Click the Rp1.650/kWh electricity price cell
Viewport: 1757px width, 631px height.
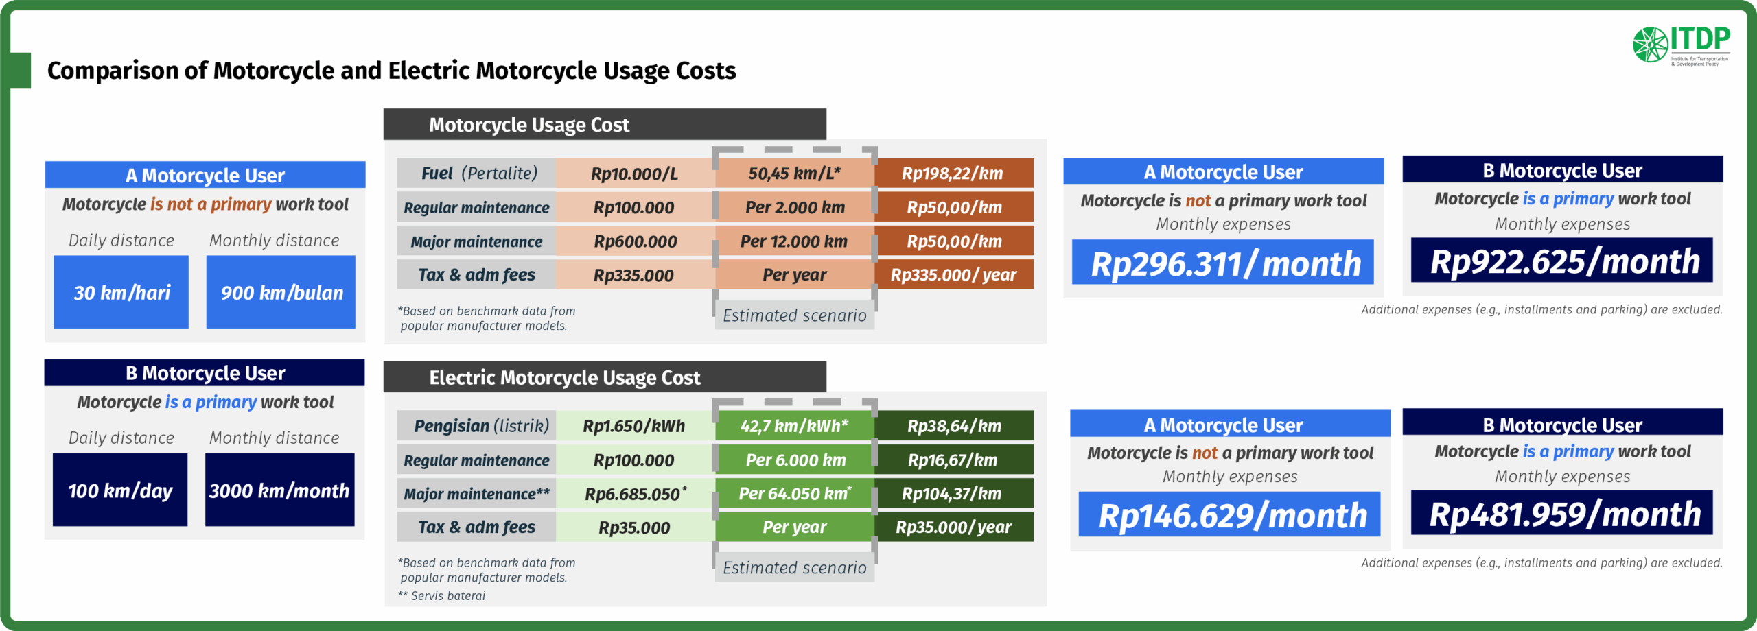(x=635, y=426)
